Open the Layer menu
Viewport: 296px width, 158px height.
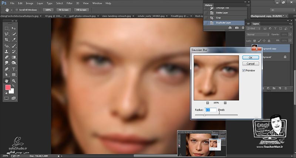[40, 3]
